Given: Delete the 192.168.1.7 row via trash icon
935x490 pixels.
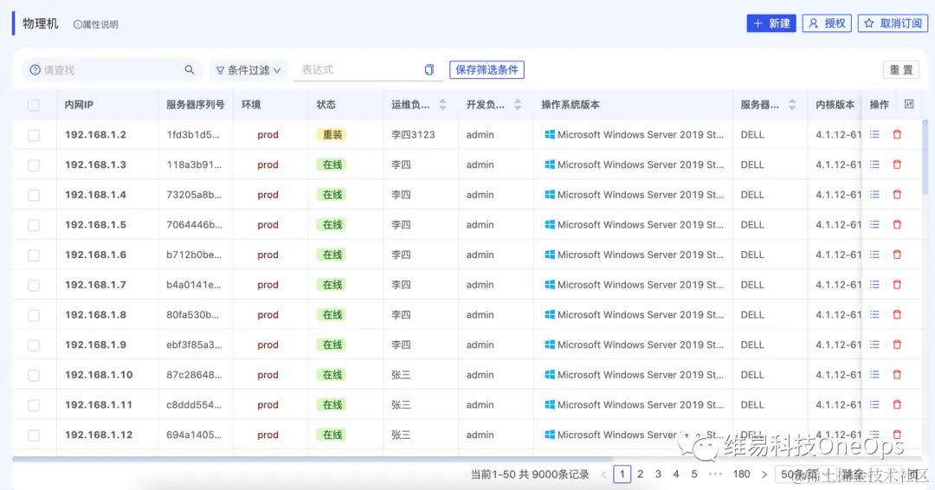Looking at the screenshot, I should tap(897, 284).
